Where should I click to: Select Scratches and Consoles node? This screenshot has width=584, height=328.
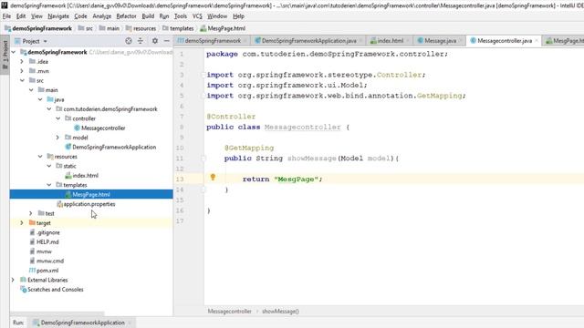click(x=55, y=290)
